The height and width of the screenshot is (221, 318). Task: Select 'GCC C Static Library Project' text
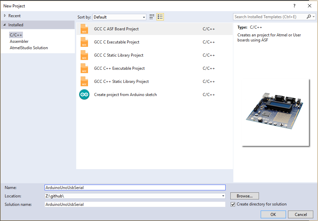[119, 55]
